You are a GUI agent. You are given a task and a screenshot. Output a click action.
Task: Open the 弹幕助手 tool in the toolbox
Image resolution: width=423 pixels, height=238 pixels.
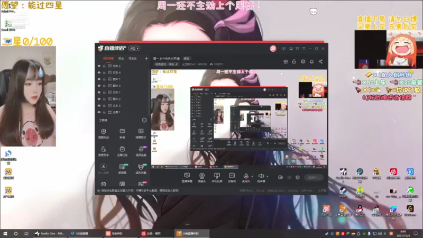141,133
